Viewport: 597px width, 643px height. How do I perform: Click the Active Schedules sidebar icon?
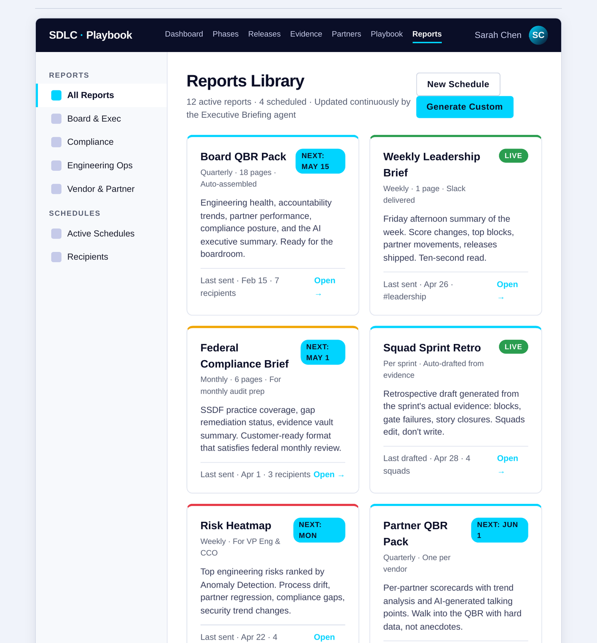[56, 233]
